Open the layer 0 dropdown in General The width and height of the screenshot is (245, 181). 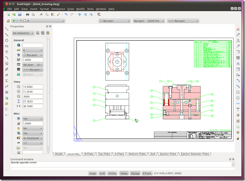tap(33, 50)
